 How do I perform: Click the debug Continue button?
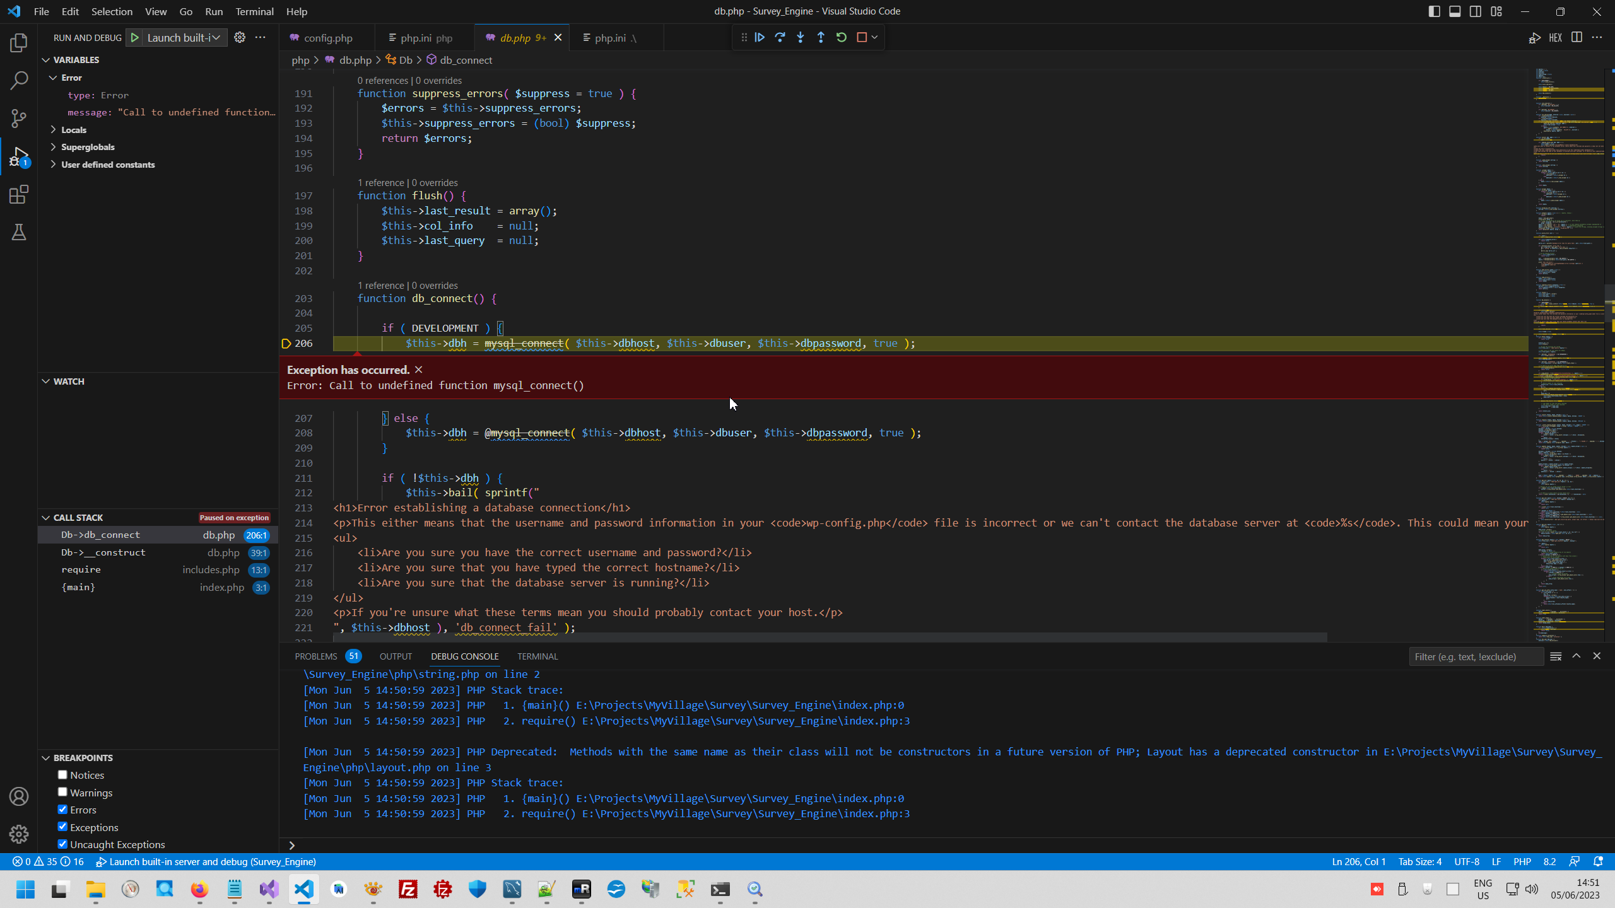pos(760,37)
